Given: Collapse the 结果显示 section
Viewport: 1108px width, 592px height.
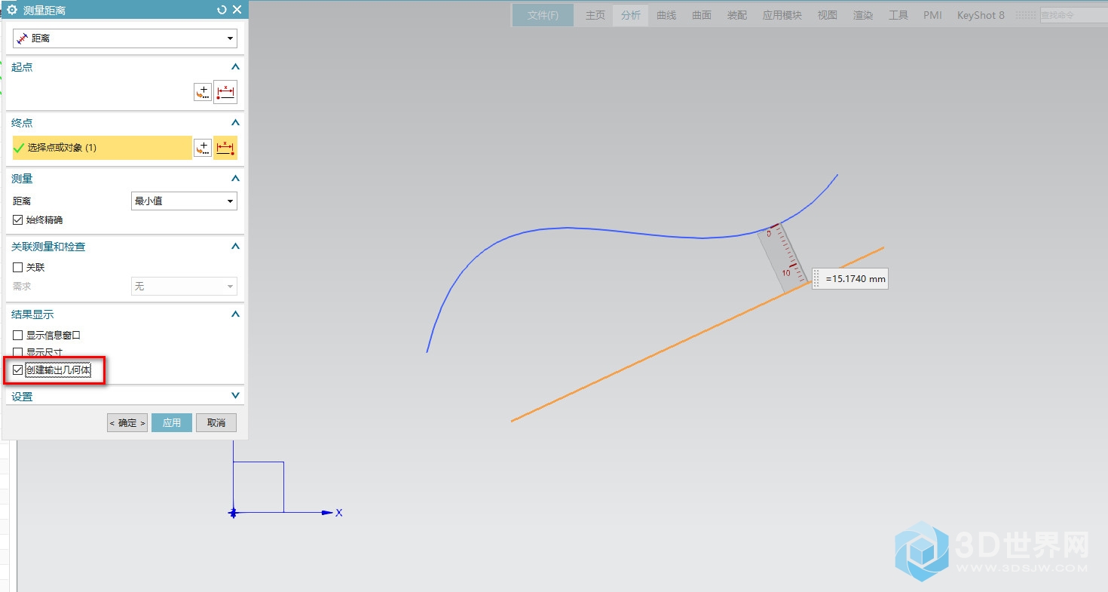Looking at the screenshot, I should tap(235, 314).
